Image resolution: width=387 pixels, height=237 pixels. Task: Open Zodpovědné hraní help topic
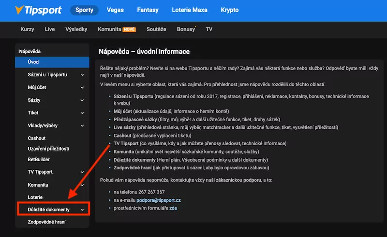click(46, 222)
